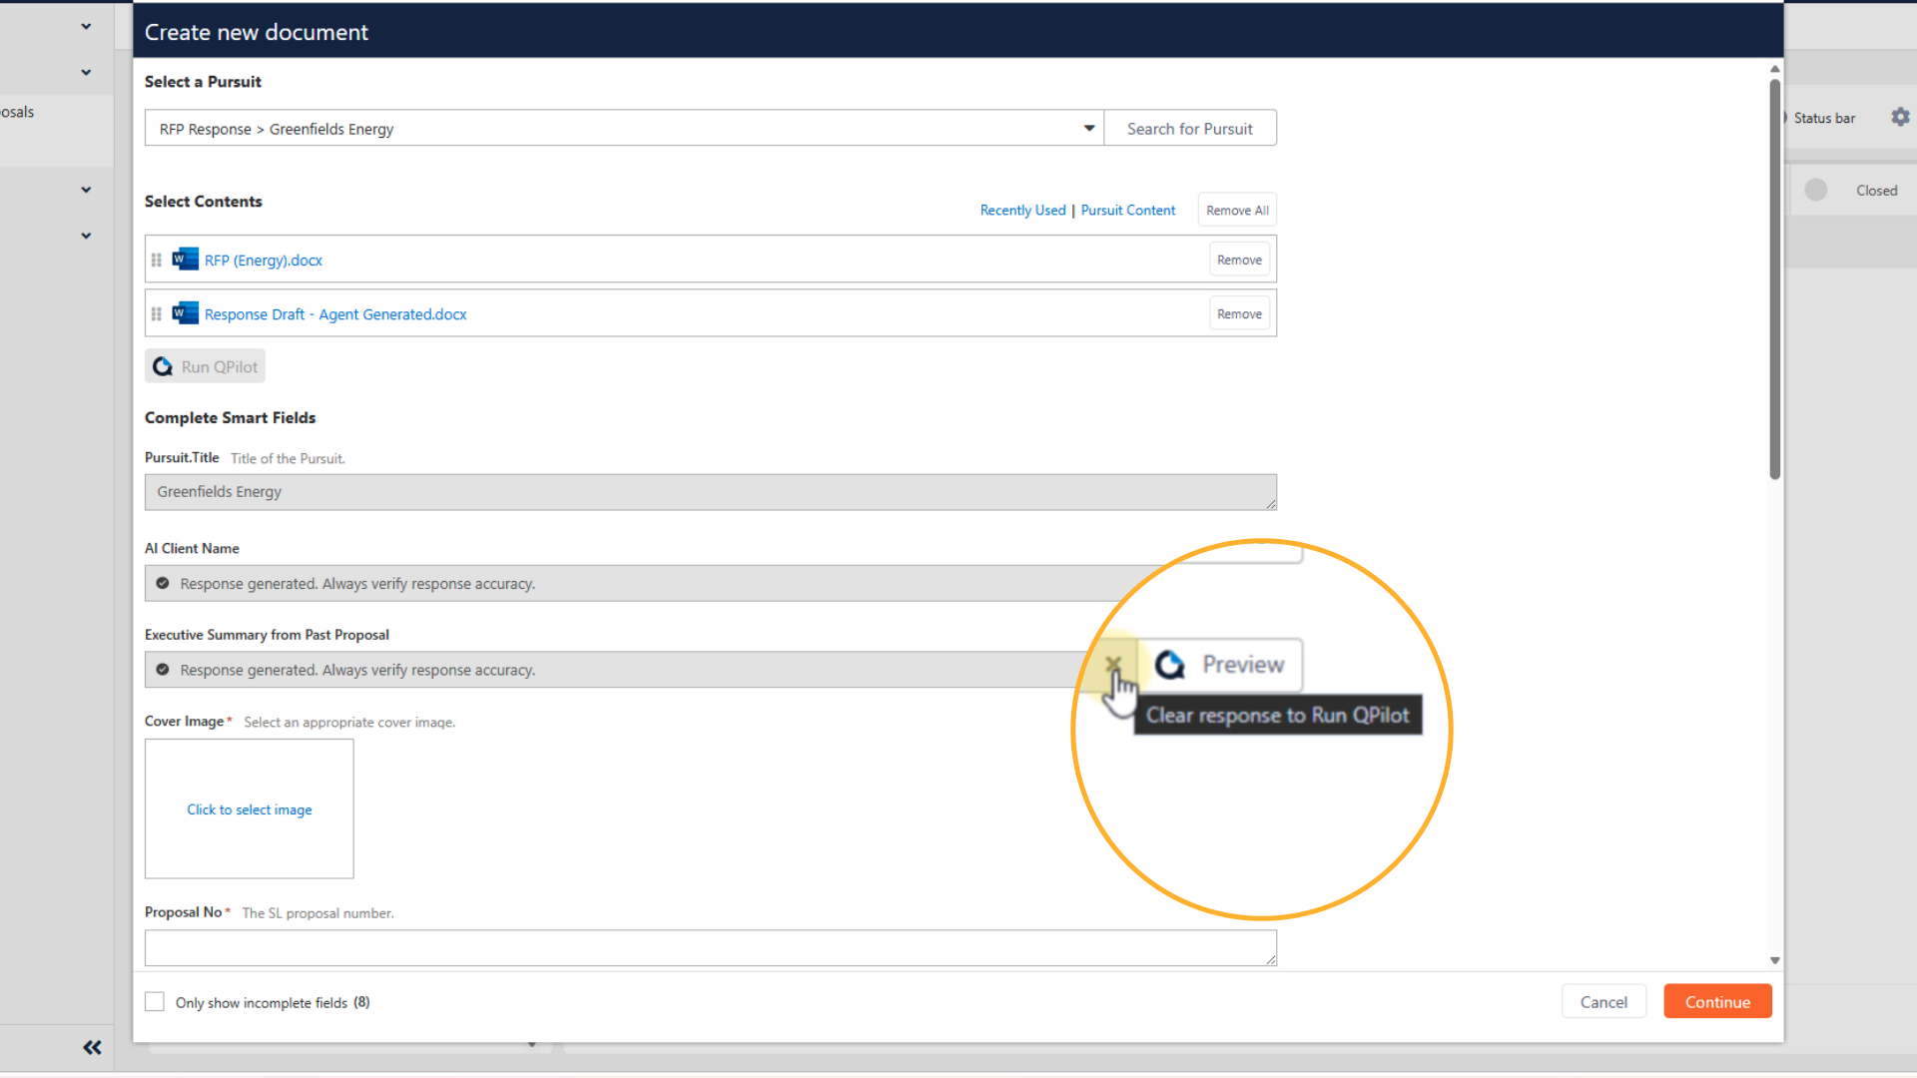Click Word icon beside Response Draft document
This screenshot has width=1917, height=1078.
coord(185,313)
